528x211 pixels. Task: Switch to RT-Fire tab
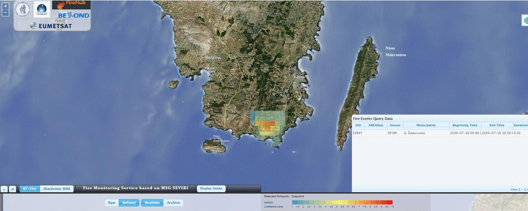(x=29, y=189)
